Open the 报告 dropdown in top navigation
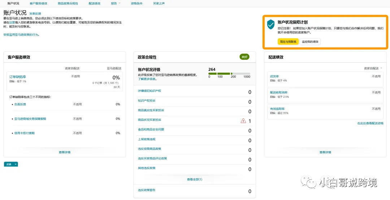 click(x=116, y=3)
